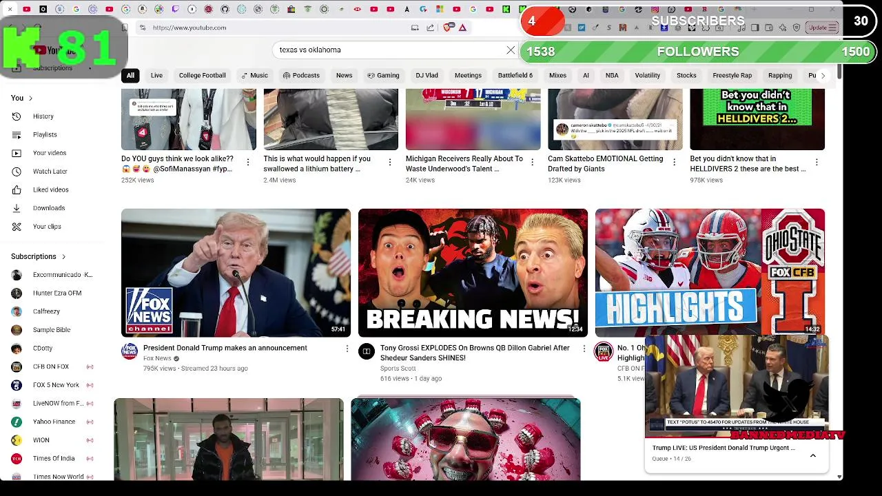This screenshot has width=882, height=496.
Task: Play the Ohio State Highlights thumbnail
Action: coord(710,271)
